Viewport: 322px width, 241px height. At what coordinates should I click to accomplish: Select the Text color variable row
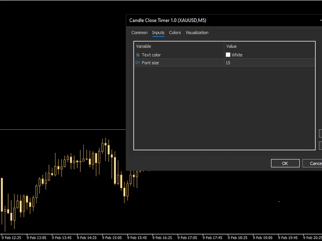tap(224, 55)
